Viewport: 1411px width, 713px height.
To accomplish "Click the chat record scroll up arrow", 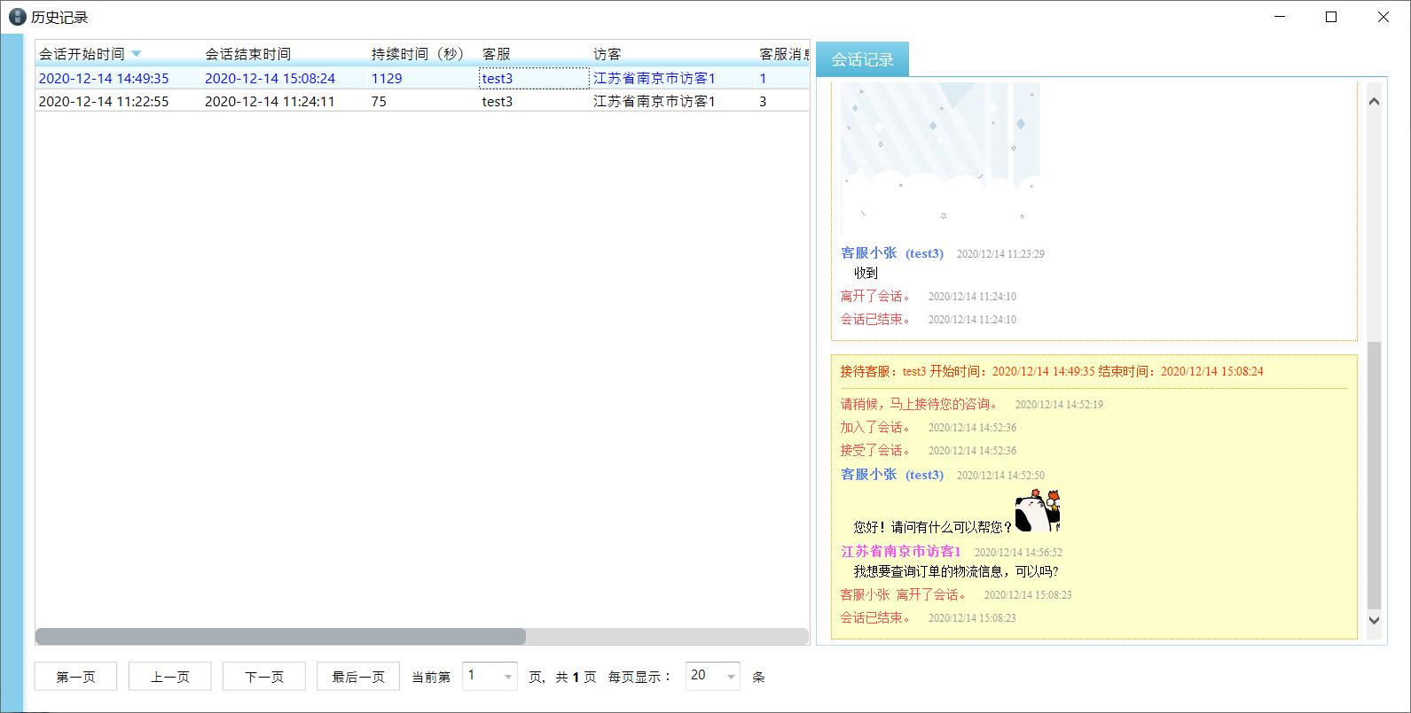I will [x=1374, y=101].
